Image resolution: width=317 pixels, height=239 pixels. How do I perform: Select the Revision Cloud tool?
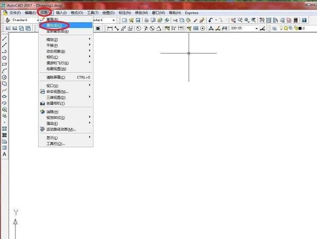[x=4, y=84]
